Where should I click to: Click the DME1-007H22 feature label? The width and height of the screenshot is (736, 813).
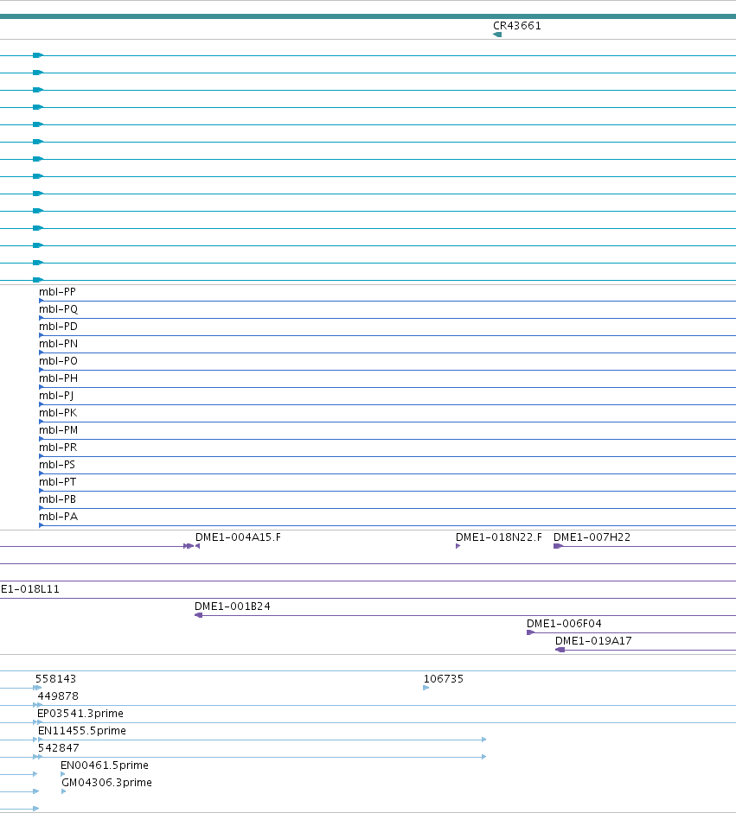click(592, 537)
